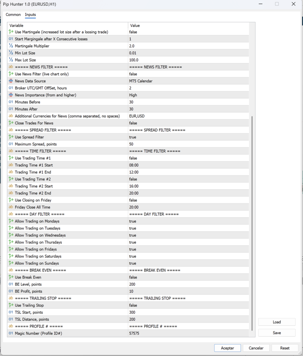The image size is (303, 356).
Task: Click the Load button
Action: click(x=276, y=322)
